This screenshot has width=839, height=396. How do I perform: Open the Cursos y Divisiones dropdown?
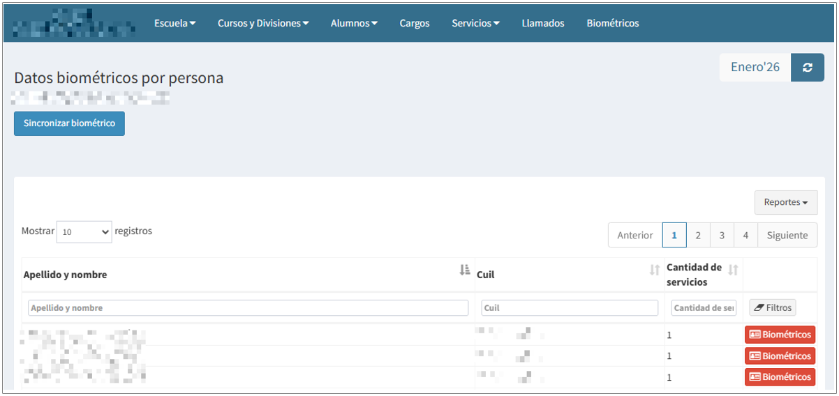263,23
